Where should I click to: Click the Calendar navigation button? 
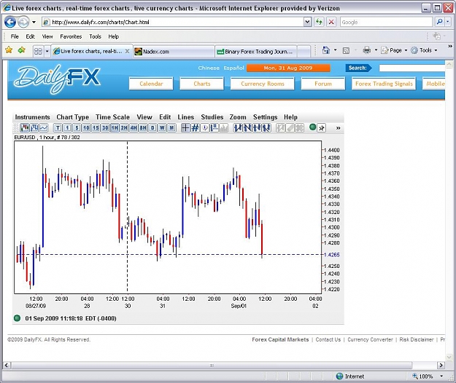tap(151, 84)
